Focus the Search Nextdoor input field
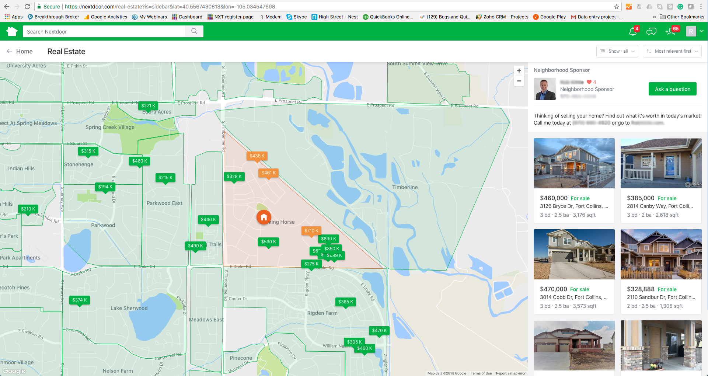The width and height of the screenshot is (708, 376). click(x=104, y=32)
